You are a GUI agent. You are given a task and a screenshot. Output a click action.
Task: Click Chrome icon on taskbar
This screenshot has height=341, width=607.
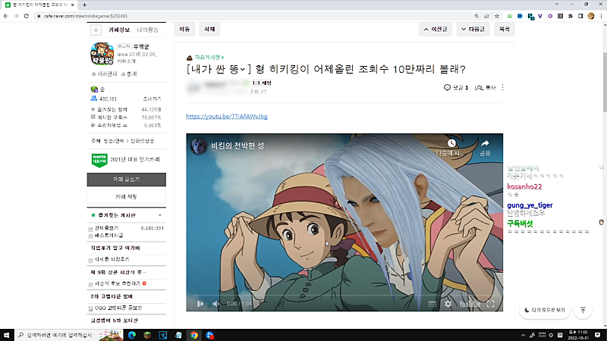coord(194,335)
